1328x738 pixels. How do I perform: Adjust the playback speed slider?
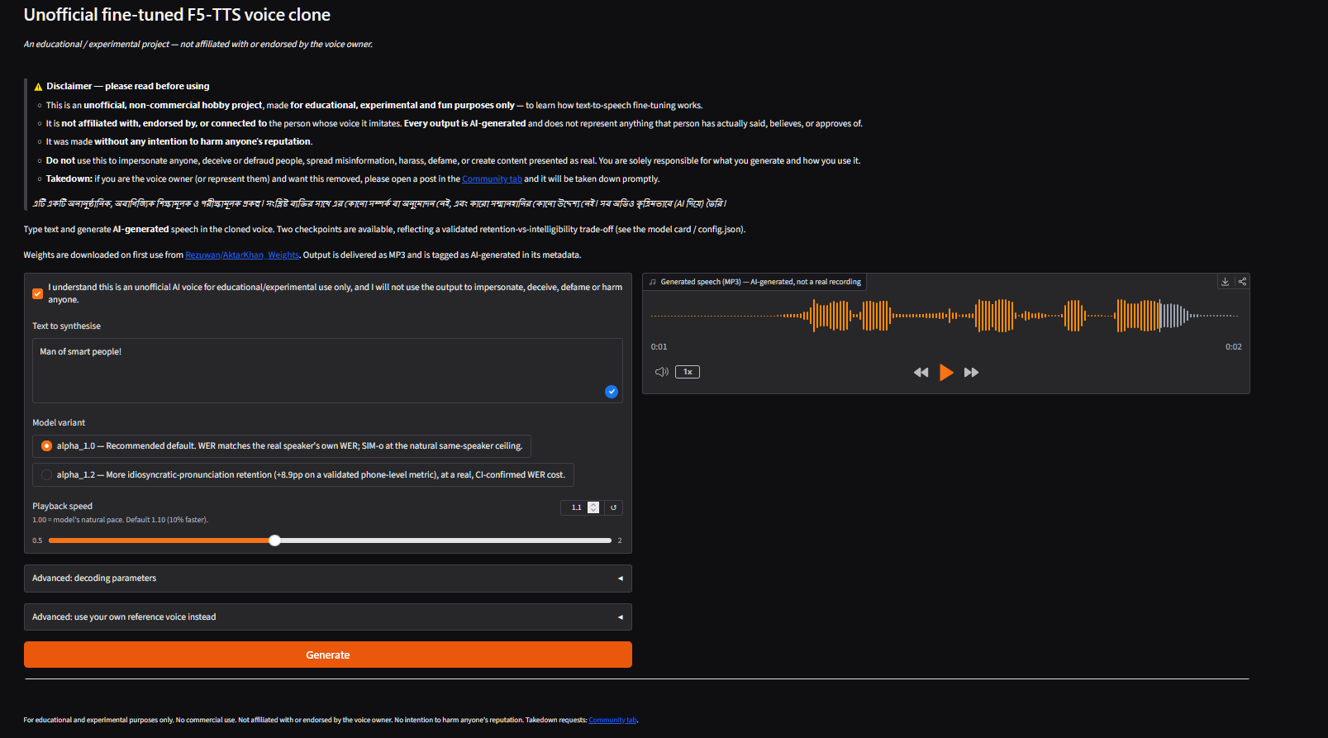pos(330,540)
